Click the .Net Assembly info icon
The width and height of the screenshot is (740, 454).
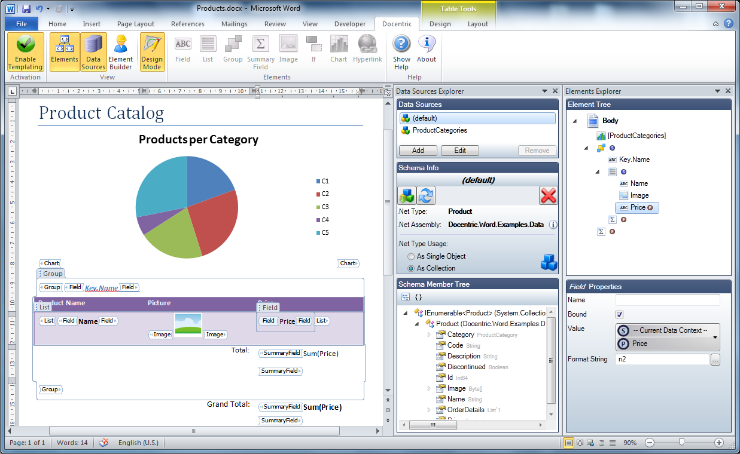click(553, 225)
